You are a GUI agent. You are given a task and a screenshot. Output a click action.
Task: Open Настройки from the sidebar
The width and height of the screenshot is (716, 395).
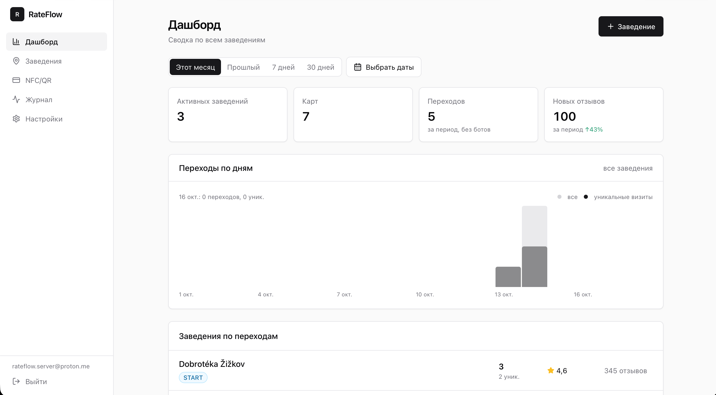[x=56, y=119]
